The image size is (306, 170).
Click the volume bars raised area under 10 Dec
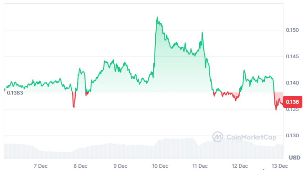(x=176, y=149)
